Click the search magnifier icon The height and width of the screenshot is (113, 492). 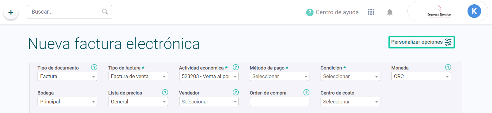tap(105, 12)
